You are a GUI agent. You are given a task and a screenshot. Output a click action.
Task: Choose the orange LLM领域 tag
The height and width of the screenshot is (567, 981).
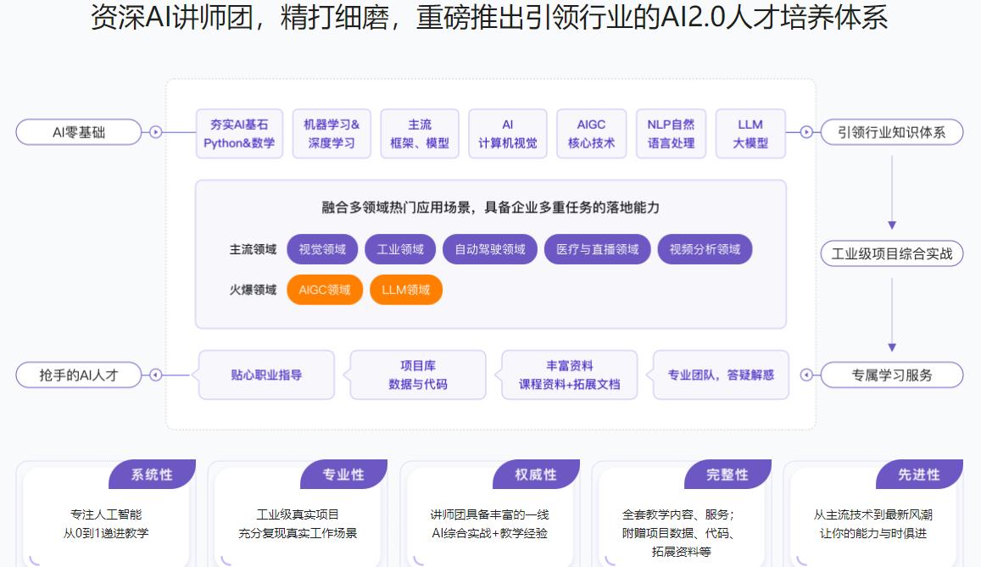click(406, 290)
